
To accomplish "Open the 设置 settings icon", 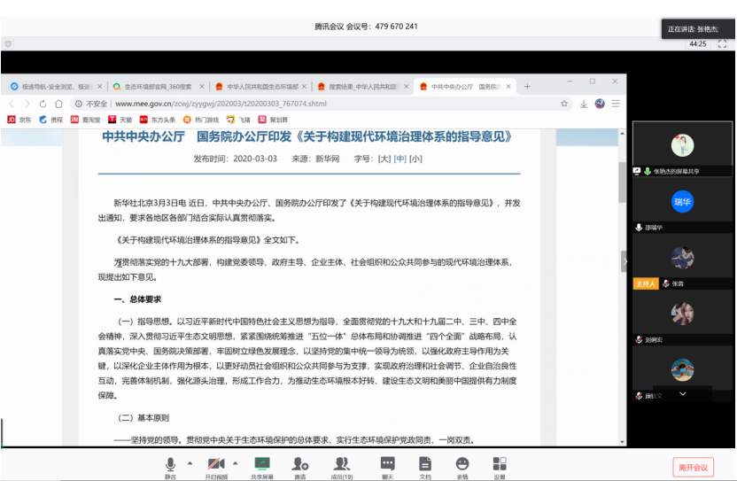I will 500,464.
